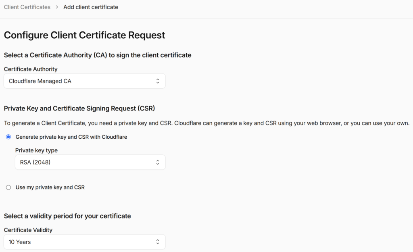Click the Add client certificate breadcrumb
The height and width of the screenshot is (252, 413).
(x=91, y=7)
